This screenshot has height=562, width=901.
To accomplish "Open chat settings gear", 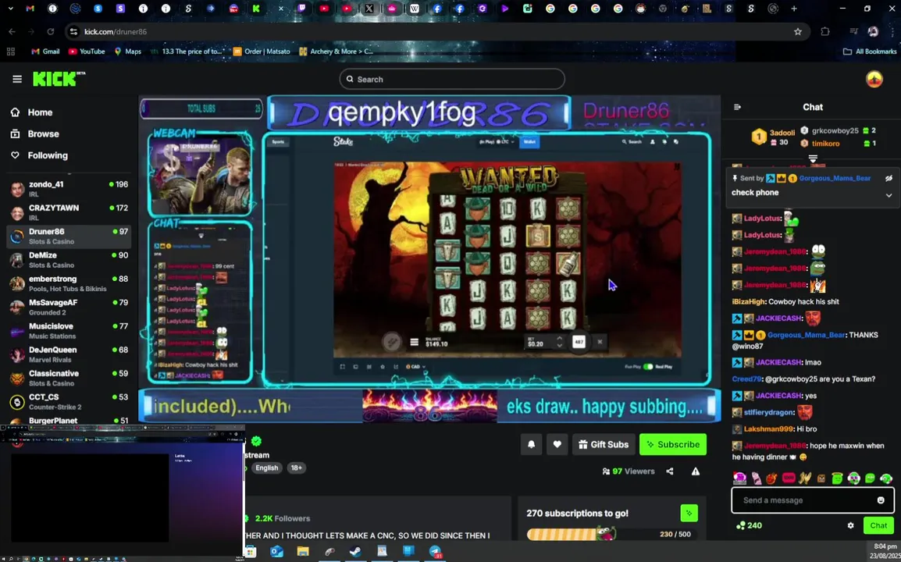I will [x=850, y=525].
